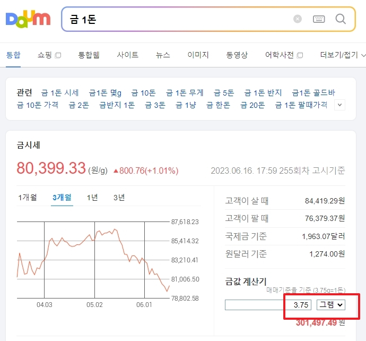The width and height of the screenshot is (366, 341).
Task: Open related search 금 5돈
Action: point(224,93)
